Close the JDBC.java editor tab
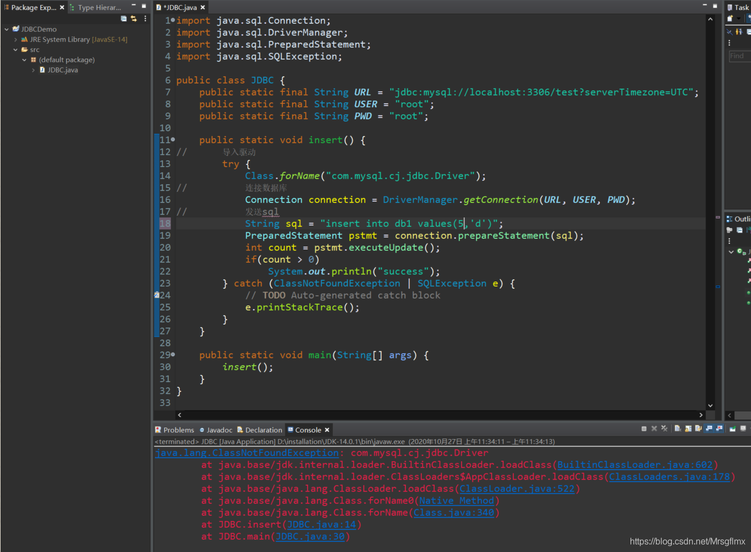Viewport: 751px width, 552px height. coord(203,7)
